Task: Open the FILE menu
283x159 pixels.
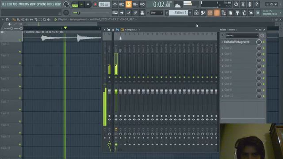Action: coord(4,4)
